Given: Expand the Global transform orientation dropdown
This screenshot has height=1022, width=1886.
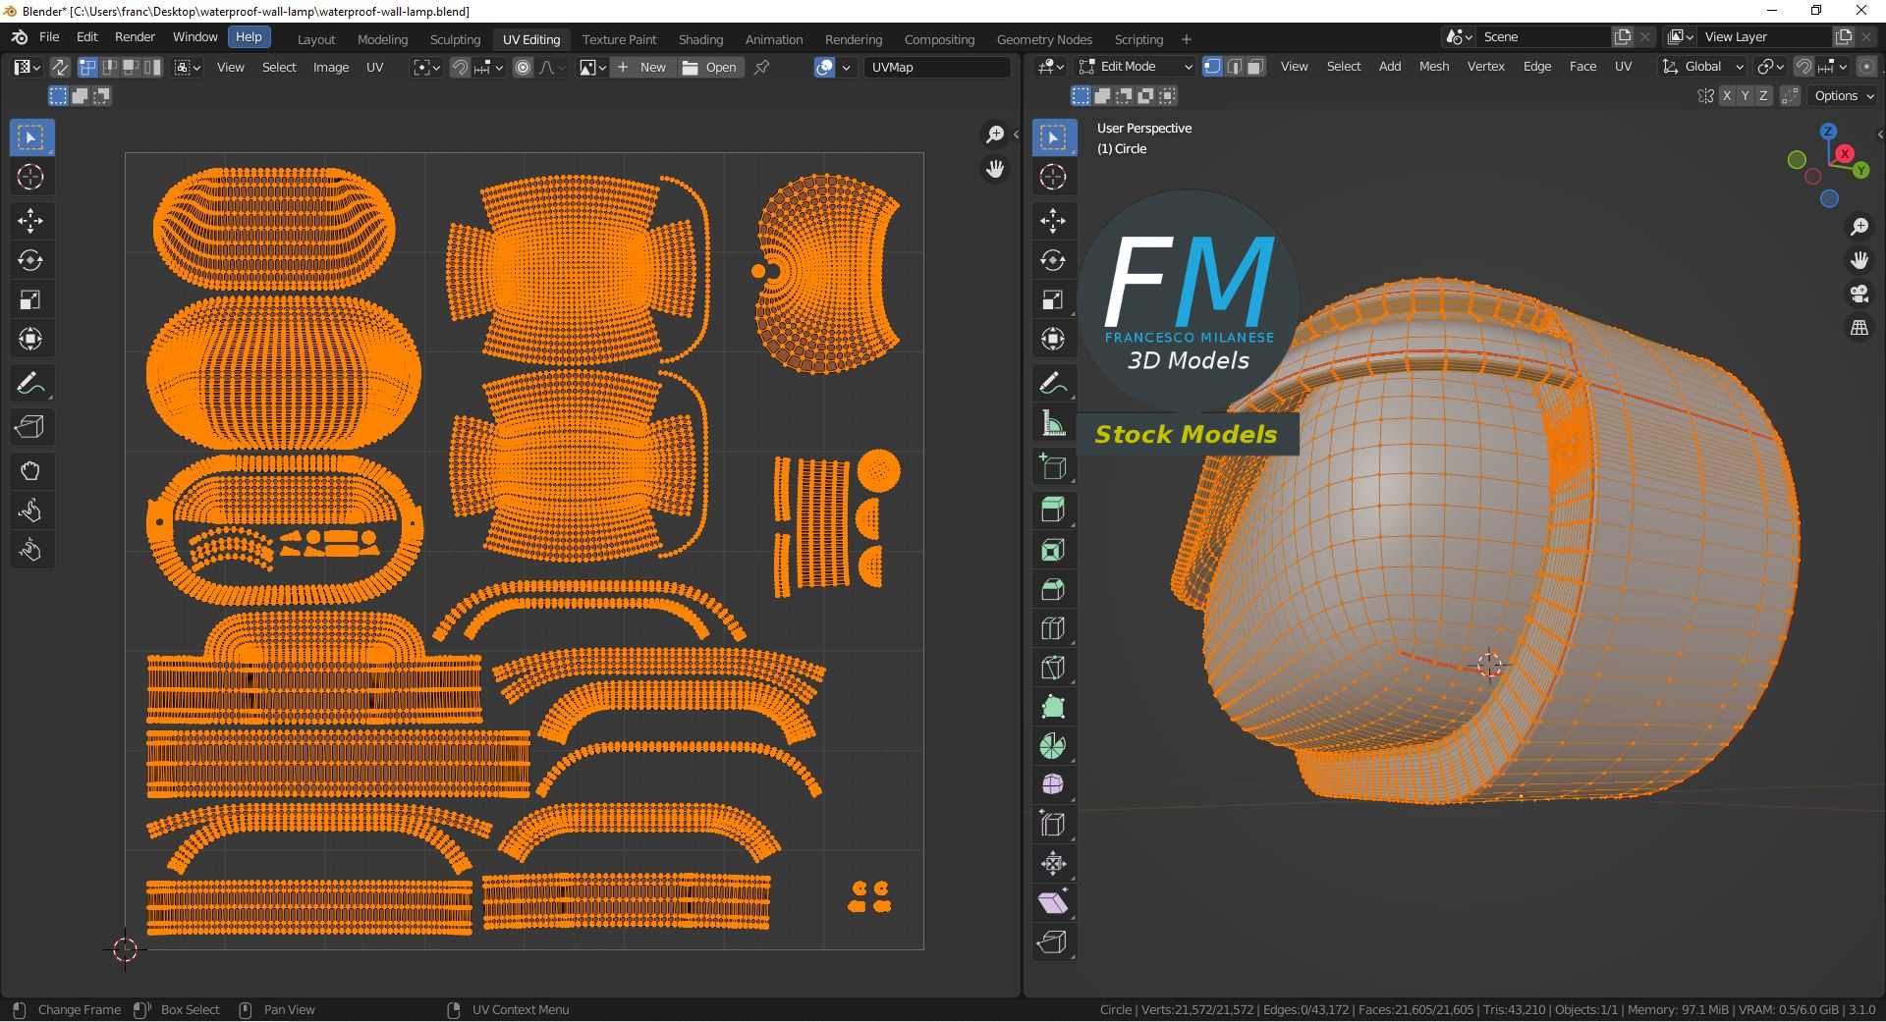Looking at the screenshot, I should (1702, 67).
